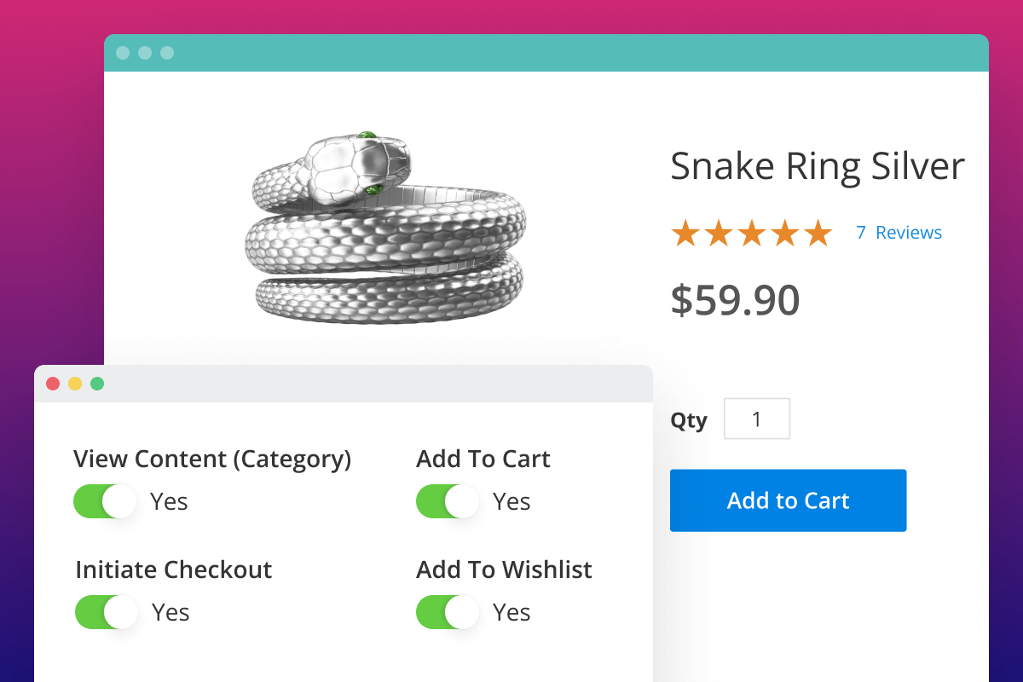Click the second rating star
Viewport: 1023px width, 682px height.
point(719,233)
